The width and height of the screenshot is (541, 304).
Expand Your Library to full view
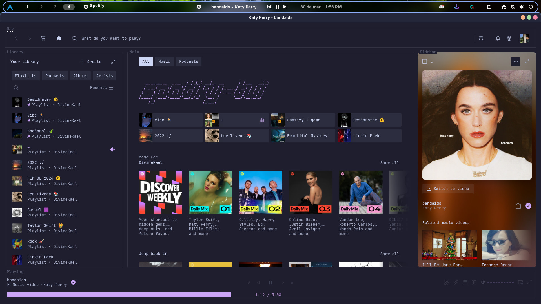(113, 62)
